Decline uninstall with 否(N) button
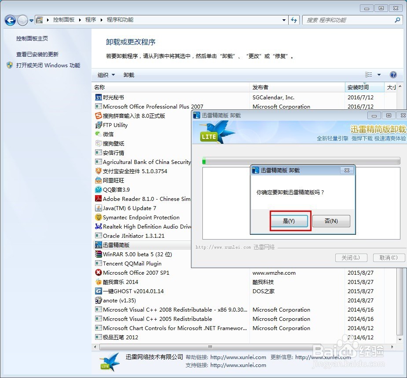 (331, 221)
